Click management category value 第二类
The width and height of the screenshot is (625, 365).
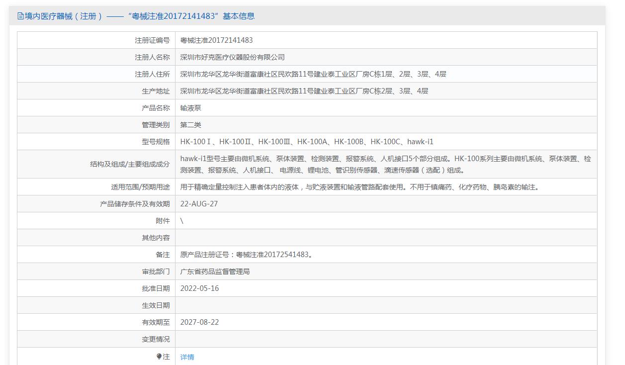(x=190, y=125)
